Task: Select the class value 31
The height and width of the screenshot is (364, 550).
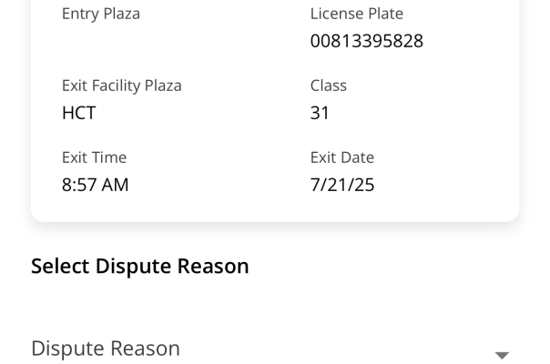Action: [x=320, y=113]
